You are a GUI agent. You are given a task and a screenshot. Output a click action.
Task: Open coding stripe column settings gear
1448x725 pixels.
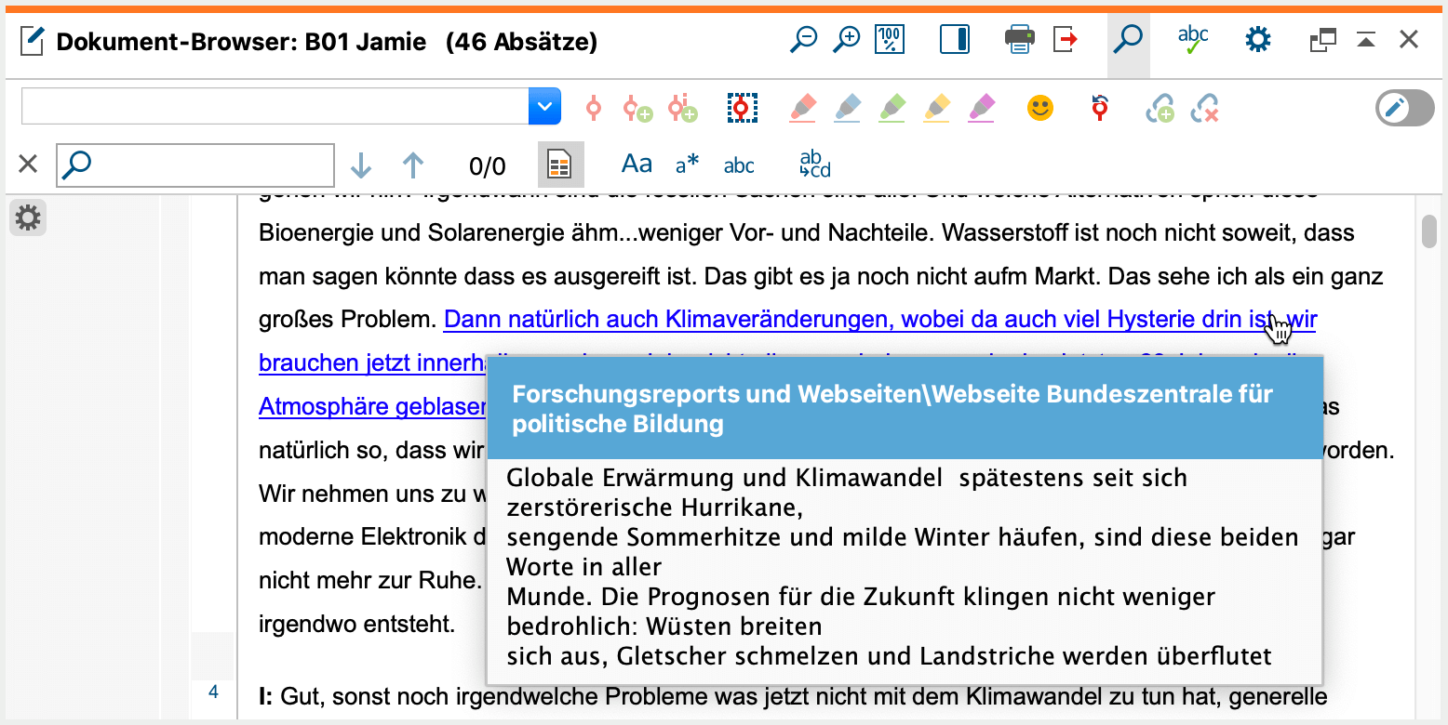28,218
